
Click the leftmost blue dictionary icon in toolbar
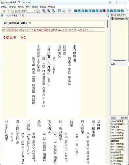pyautogui.click(x=75, y=11)
